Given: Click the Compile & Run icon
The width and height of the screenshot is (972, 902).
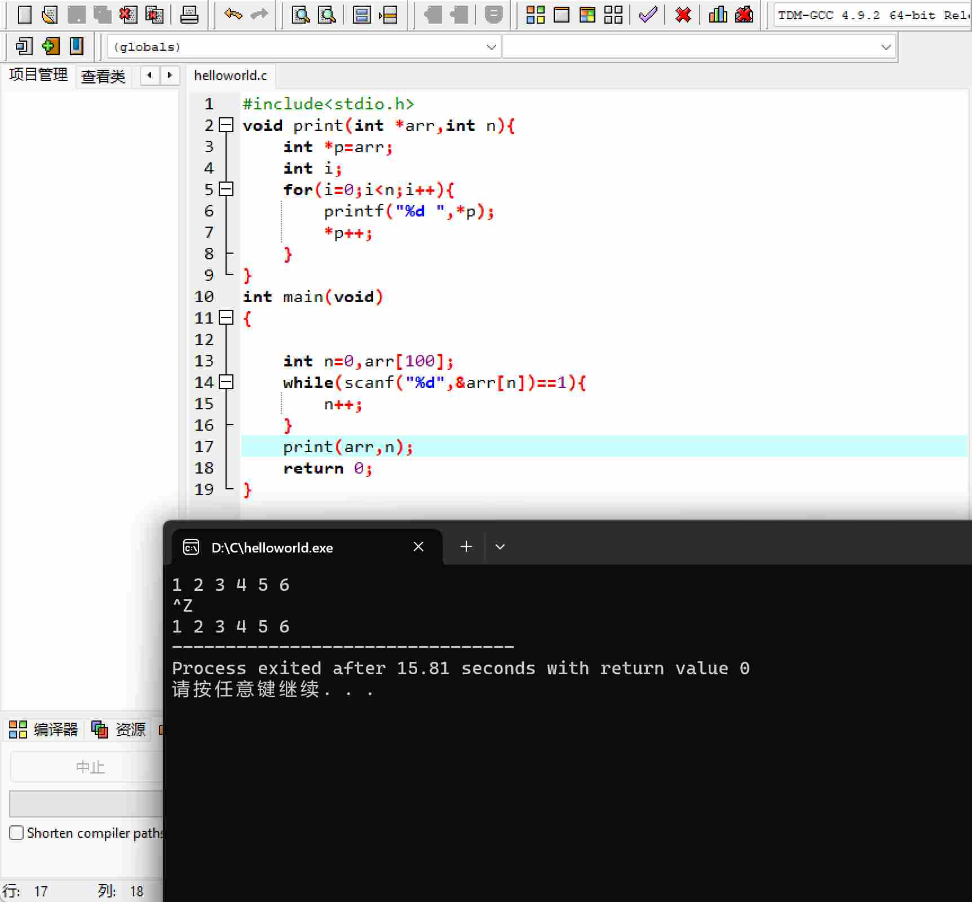Looking at the screenshot, I should [587, 14].
